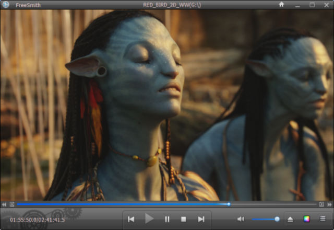Click the small square icon at seek bar start
Viewport: 334px width, 230px height.
[12, 204]
